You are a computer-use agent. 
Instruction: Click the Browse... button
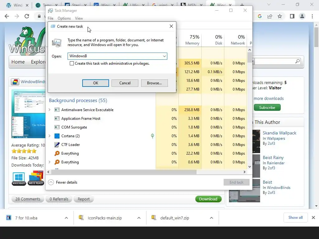[x=154, y=83]
